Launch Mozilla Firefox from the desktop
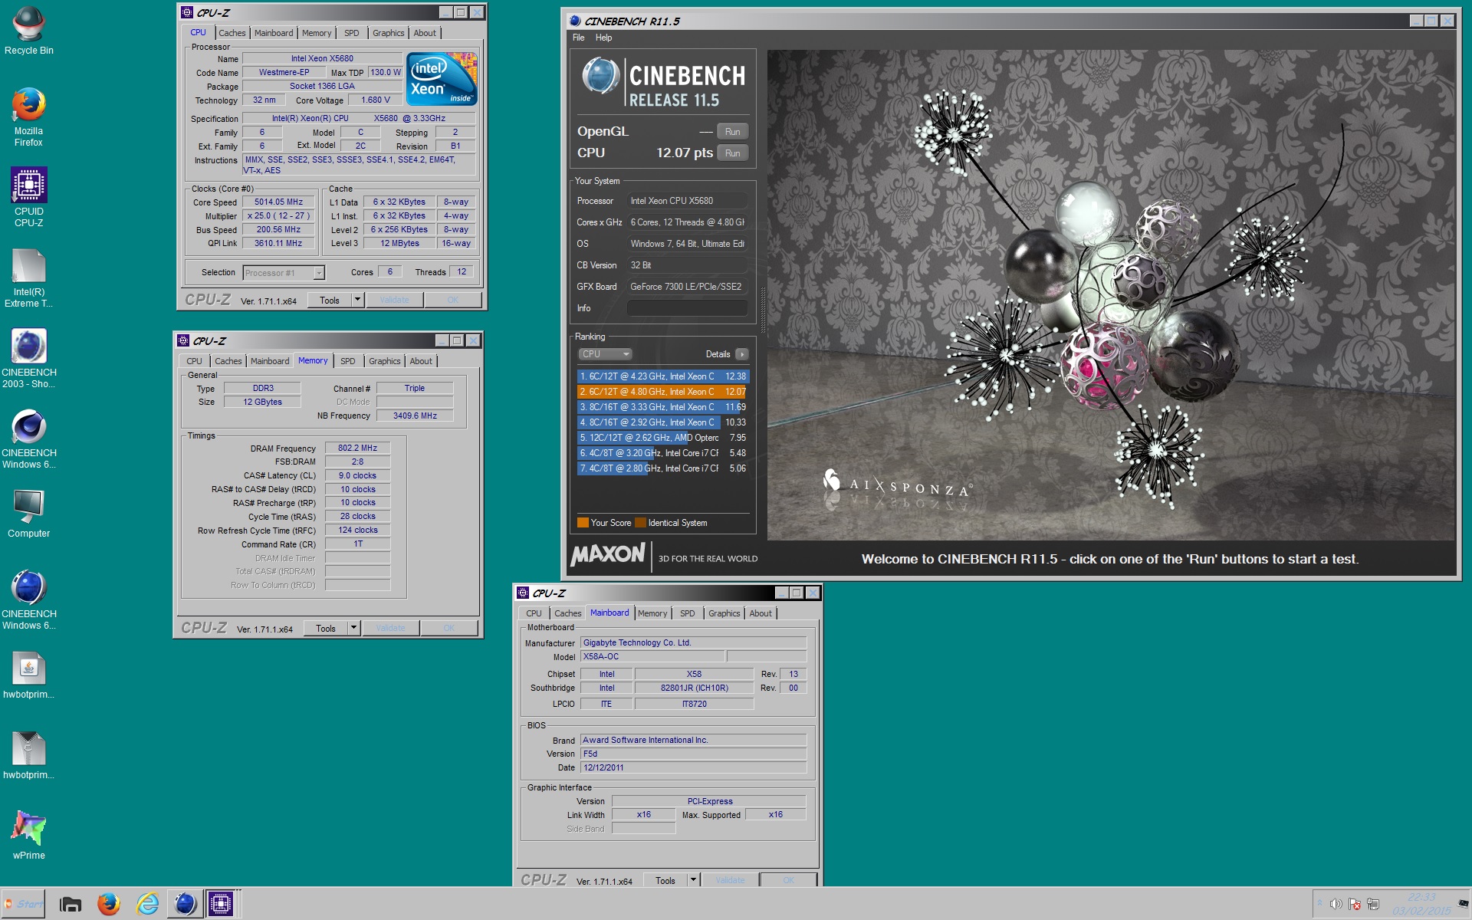Viewport: 1472px width, 920px height. click(x=29, y=115)
